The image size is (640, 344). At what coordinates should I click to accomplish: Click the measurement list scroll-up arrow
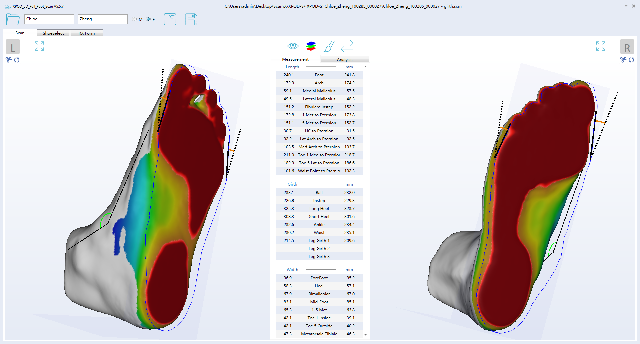366,67
